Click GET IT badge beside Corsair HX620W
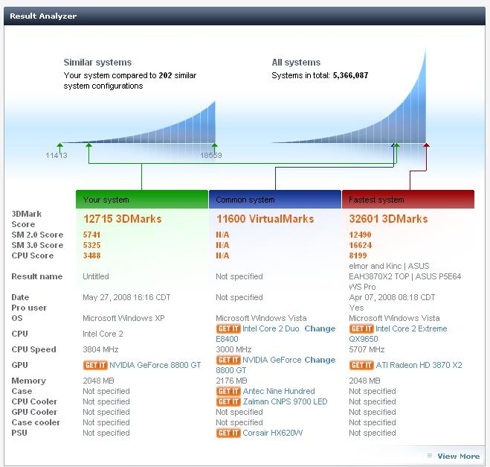This screenshot has height=467, width=490. point(228,433)
